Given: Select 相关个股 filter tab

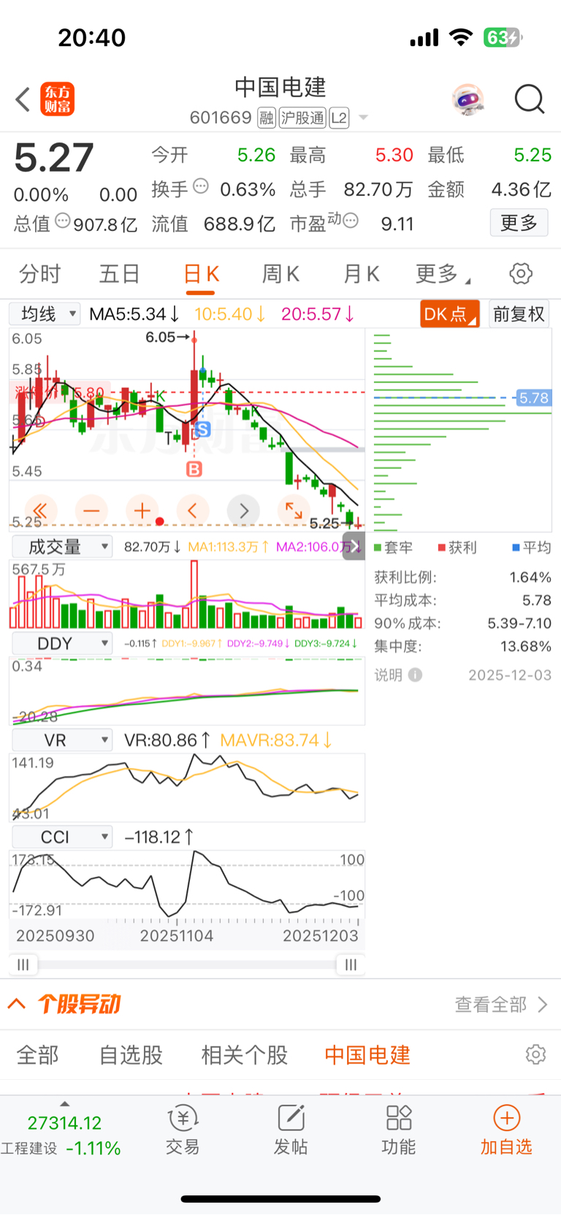Looking at the screenshot, I should [x=245, y=1055].
